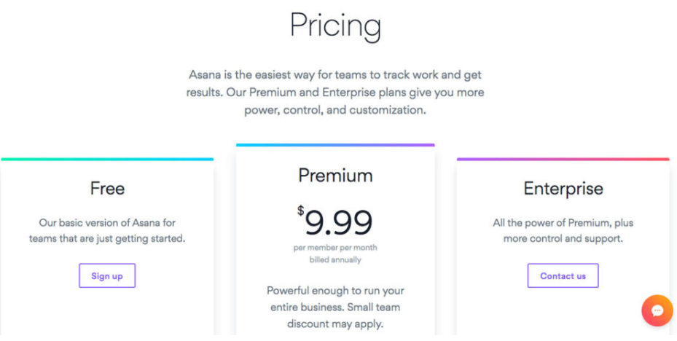
Task: Click the Pricing page heading
Action: point(335,26)
